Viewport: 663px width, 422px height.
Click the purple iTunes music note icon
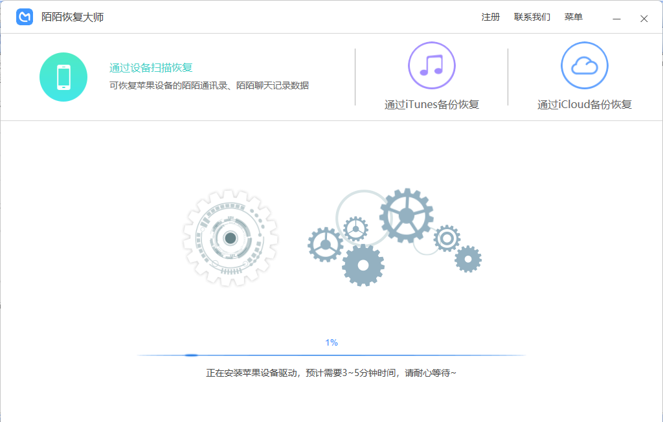click(431, 65)
